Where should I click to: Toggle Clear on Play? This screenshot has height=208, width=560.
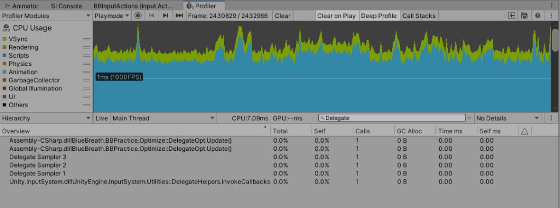[x=336, y=16]
